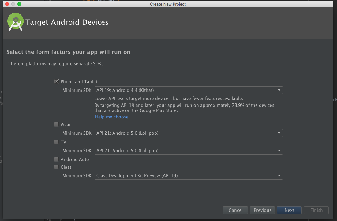The image size is (337, 221).
Task: Click the green zoom window button
Action: coord(19,4)
